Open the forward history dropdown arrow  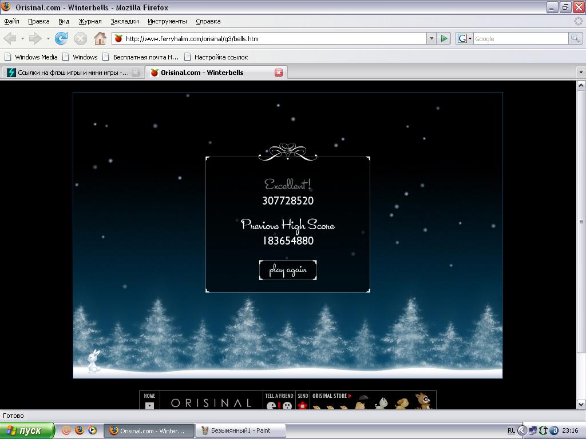[x=48, y=38]
